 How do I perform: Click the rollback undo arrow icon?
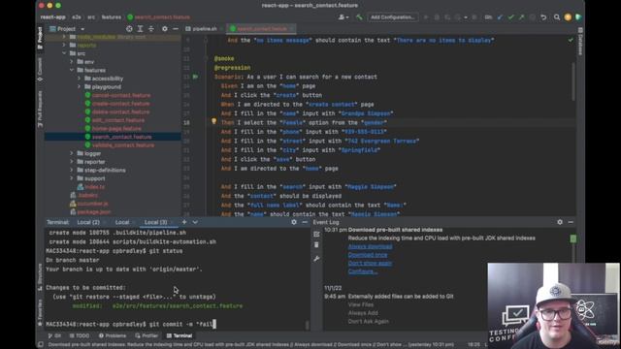pos(543,17)
